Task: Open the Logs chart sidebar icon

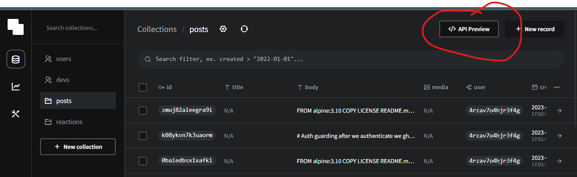Action: point(16,87)
